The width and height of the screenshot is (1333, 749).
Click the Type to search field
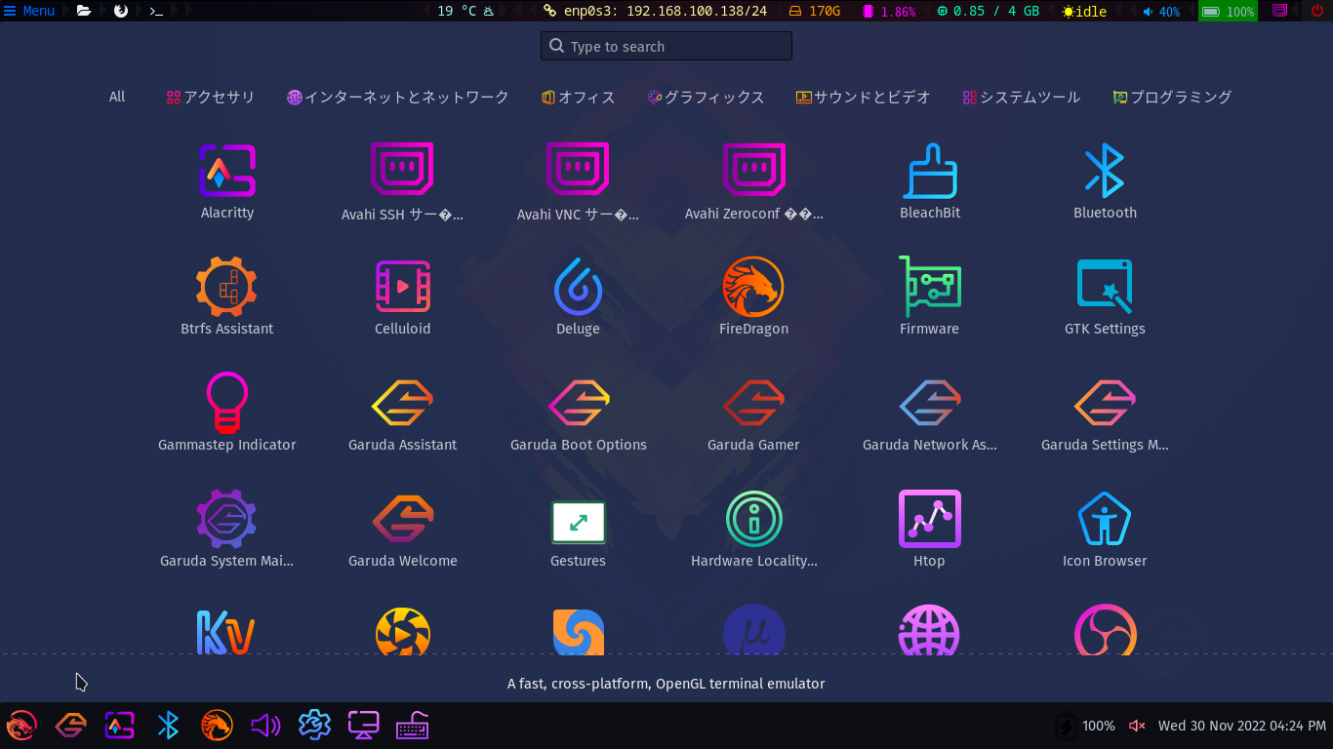(666, 46)
